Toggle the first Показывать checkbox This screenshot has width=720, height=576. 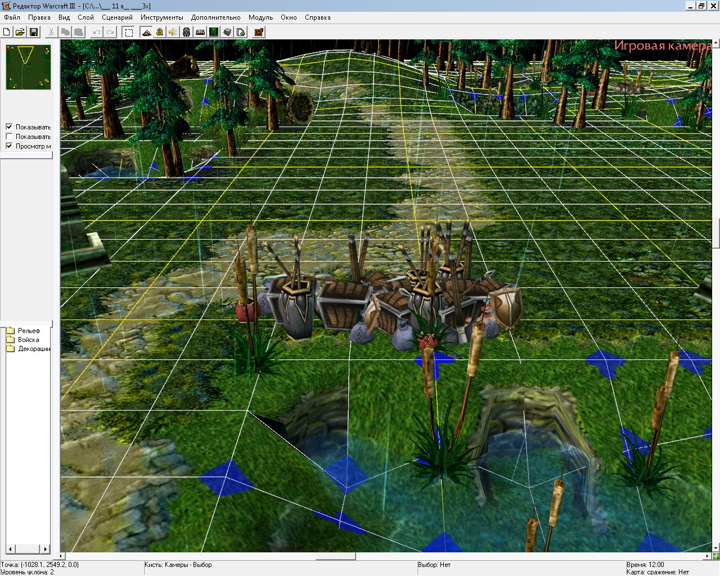pos(9,127)
